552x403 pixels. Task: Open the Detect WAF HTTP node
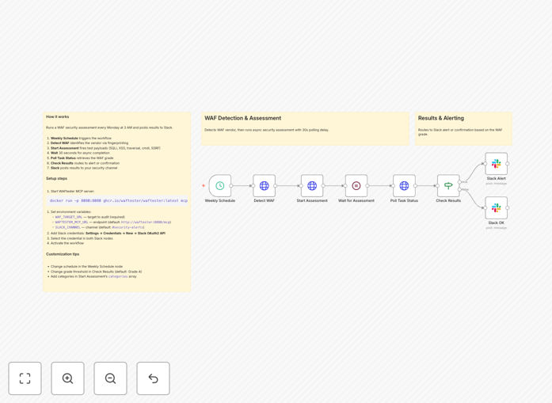point(264,185)
